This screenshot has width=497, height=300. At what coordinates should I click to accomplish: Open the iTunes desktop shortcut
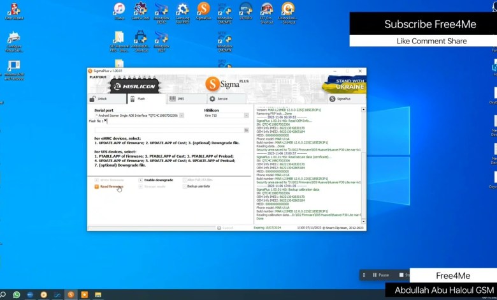[x=119, y=11]
